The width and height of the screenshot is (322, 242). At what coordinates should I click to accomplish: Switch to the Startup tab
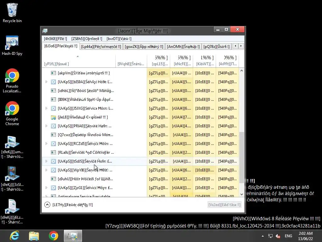pyautogui.click(x=183, y=47)
